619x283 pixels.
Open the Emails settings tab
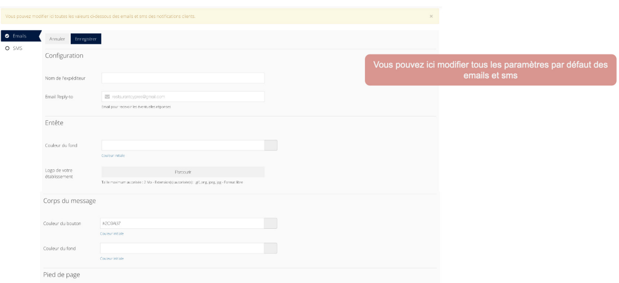(20, 36)
